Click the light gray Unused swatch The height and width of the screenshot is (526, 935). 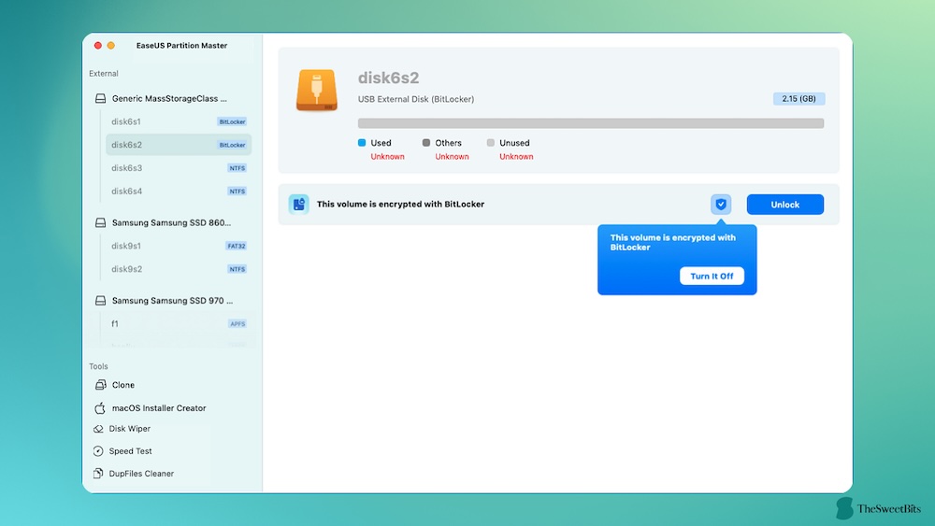(x=490, y=142)
